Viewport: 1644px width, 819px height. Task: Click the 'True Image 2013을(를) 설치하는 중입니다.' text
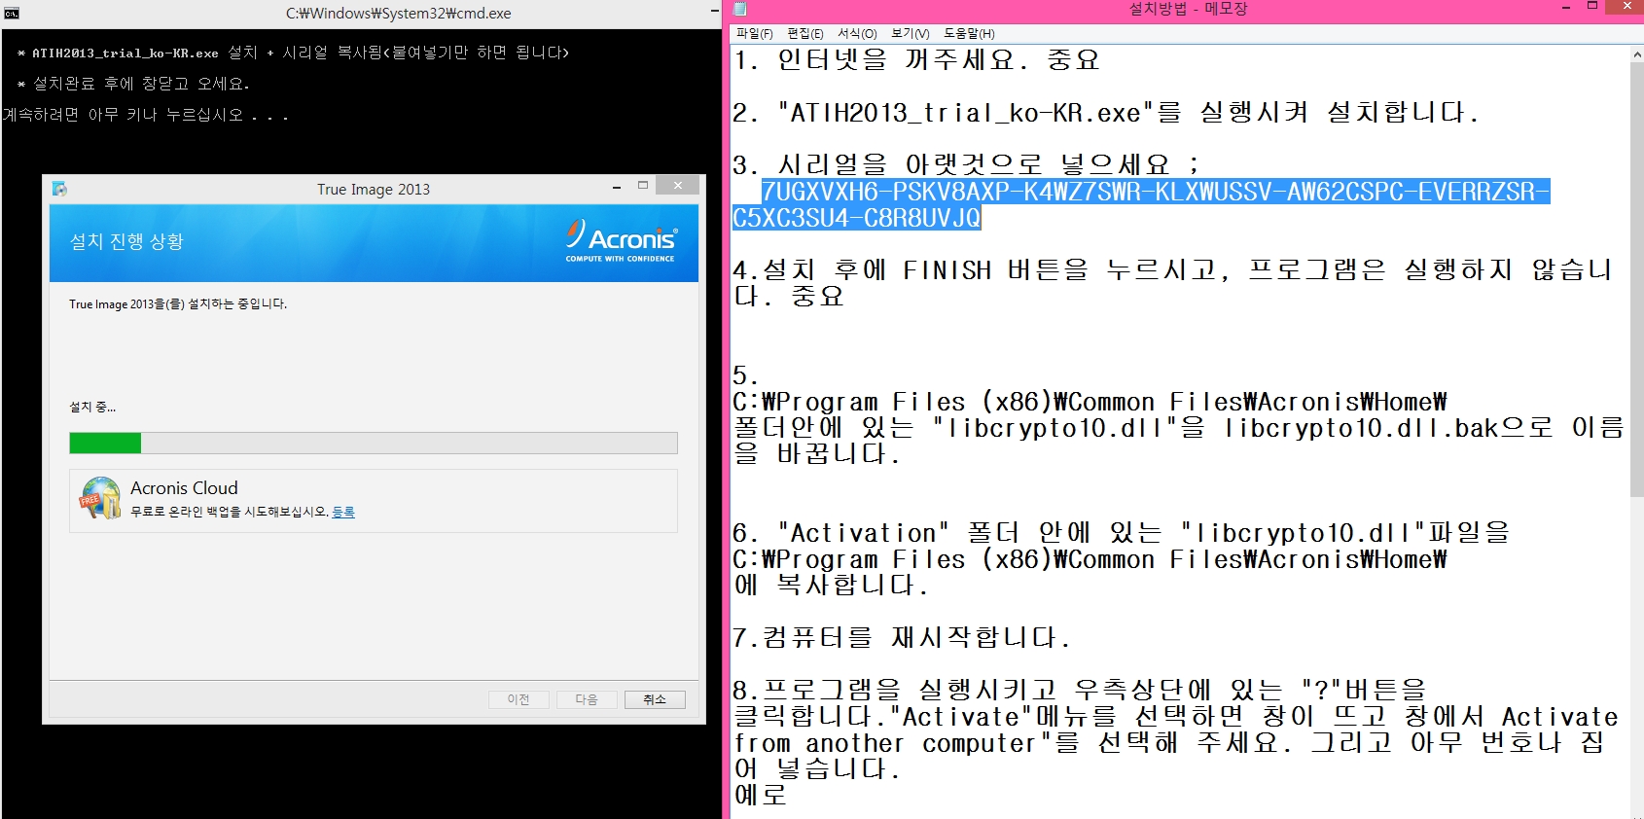click(x=178, y=304)
